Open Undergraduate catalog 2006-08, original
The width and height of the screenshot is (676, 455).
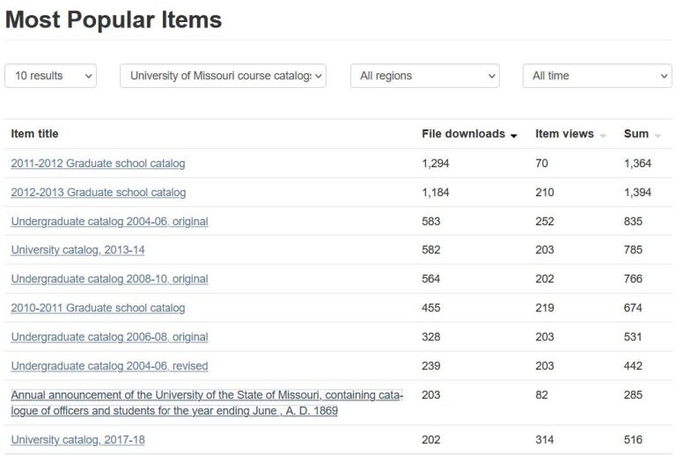[x=109, y=337]
